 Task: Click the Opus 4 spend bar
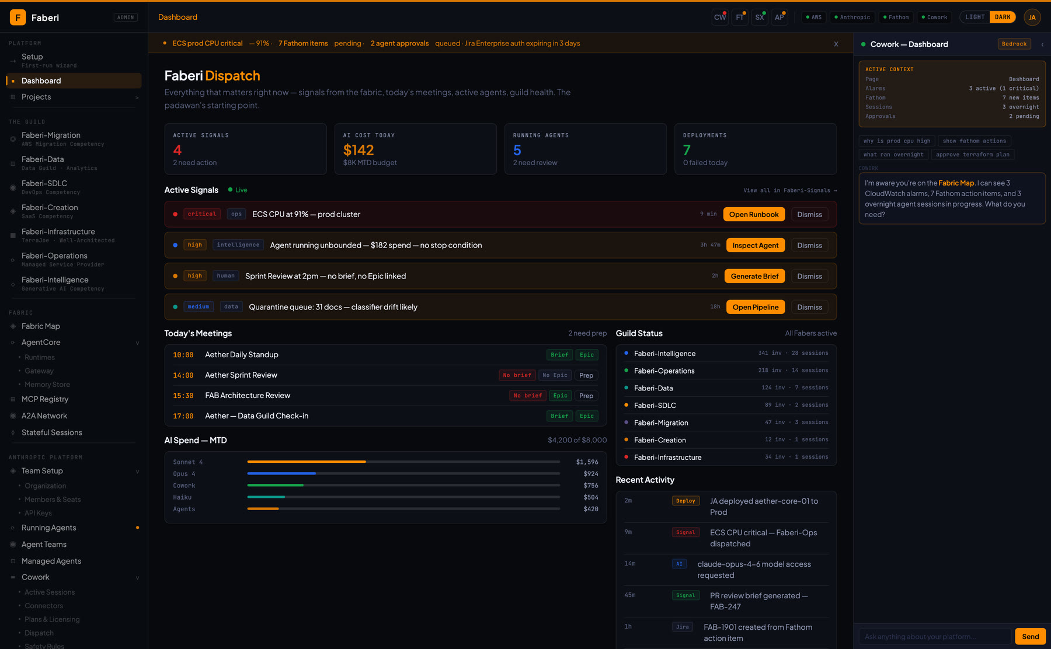[x=403, y=473]
